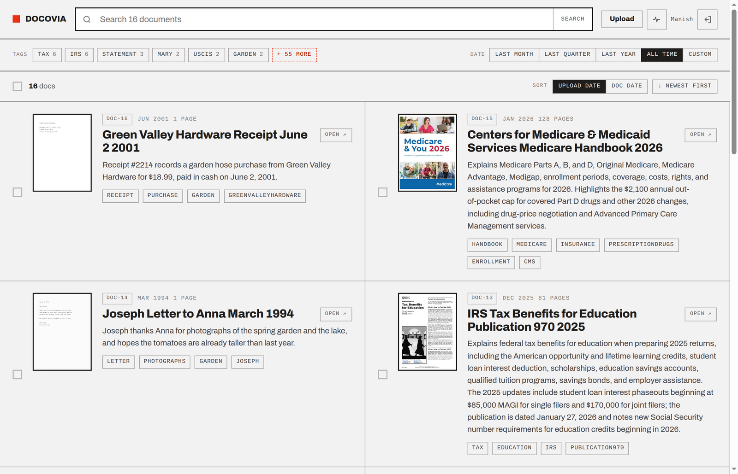The height and width of the screenshot is (474, 738).
Task: Check the IRS Publication 970 checkbox
Action: tap(383, 375)
